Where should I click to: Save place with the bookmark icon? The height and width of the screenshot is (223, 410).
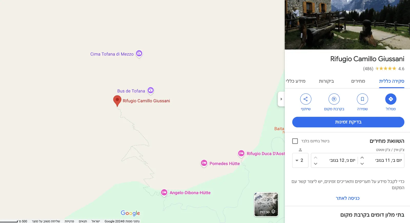(362, 99)
